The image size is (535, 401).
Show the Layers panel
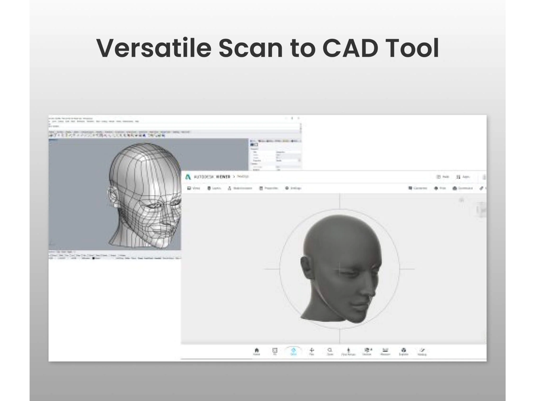(x=214, y=188)
